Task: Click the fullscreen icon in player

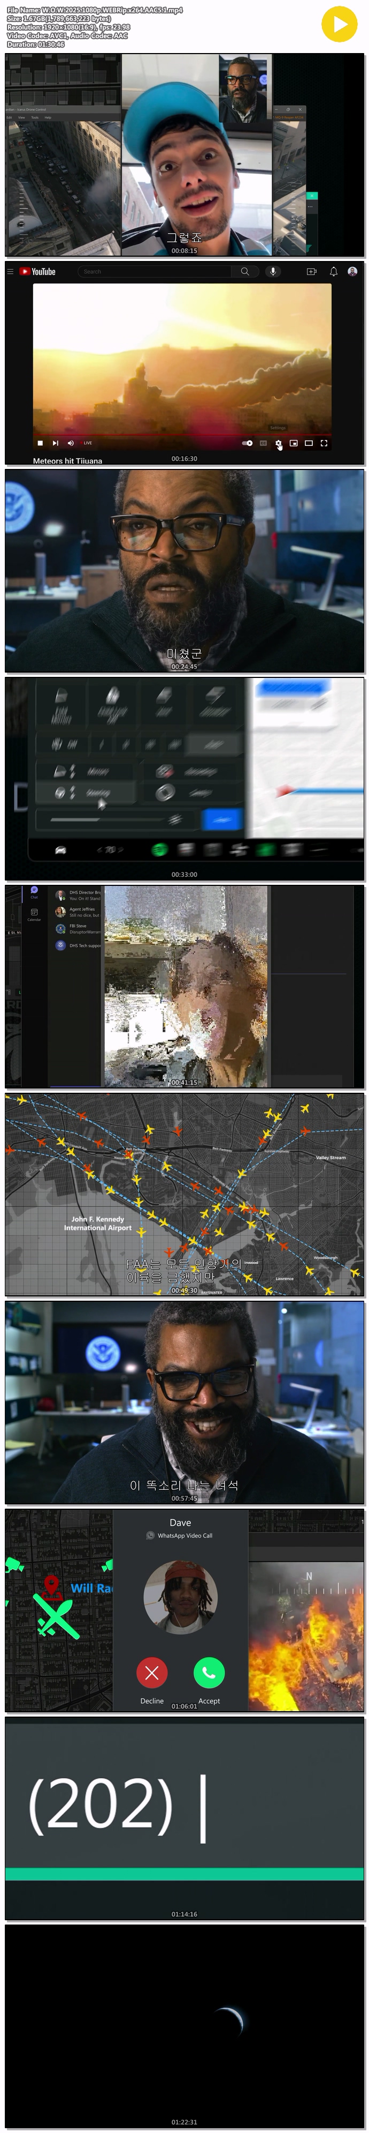Action: (x=324, y=443)
